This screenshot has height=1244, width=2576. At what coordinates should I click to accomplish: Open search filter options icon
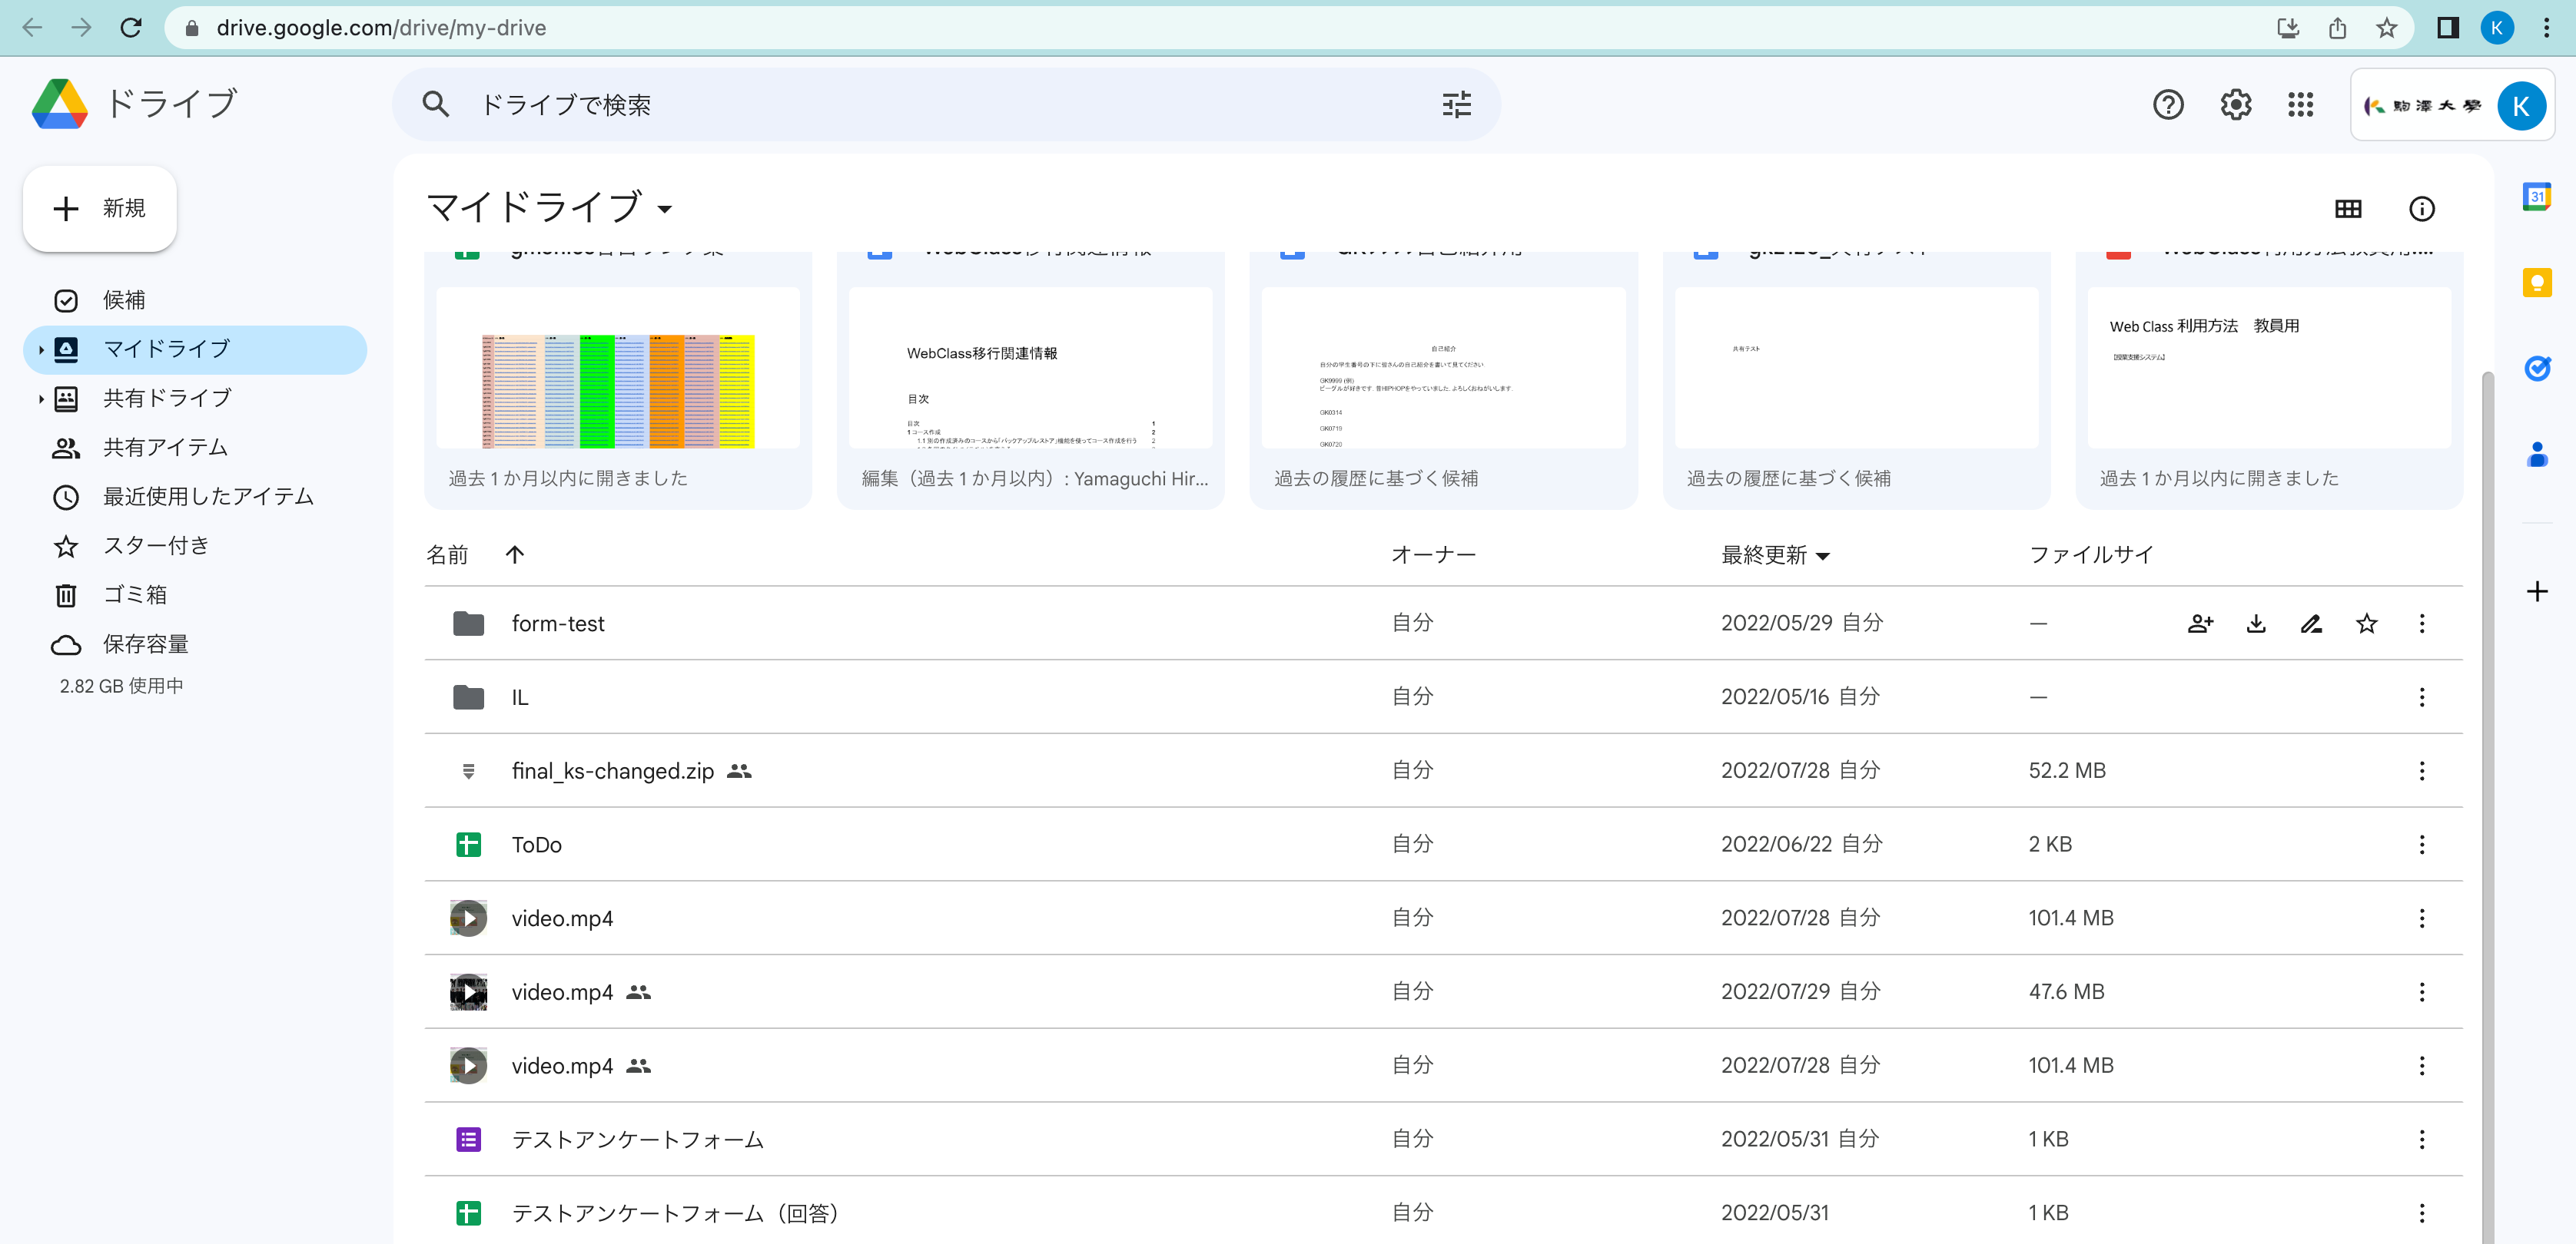tap(1456, 105)
